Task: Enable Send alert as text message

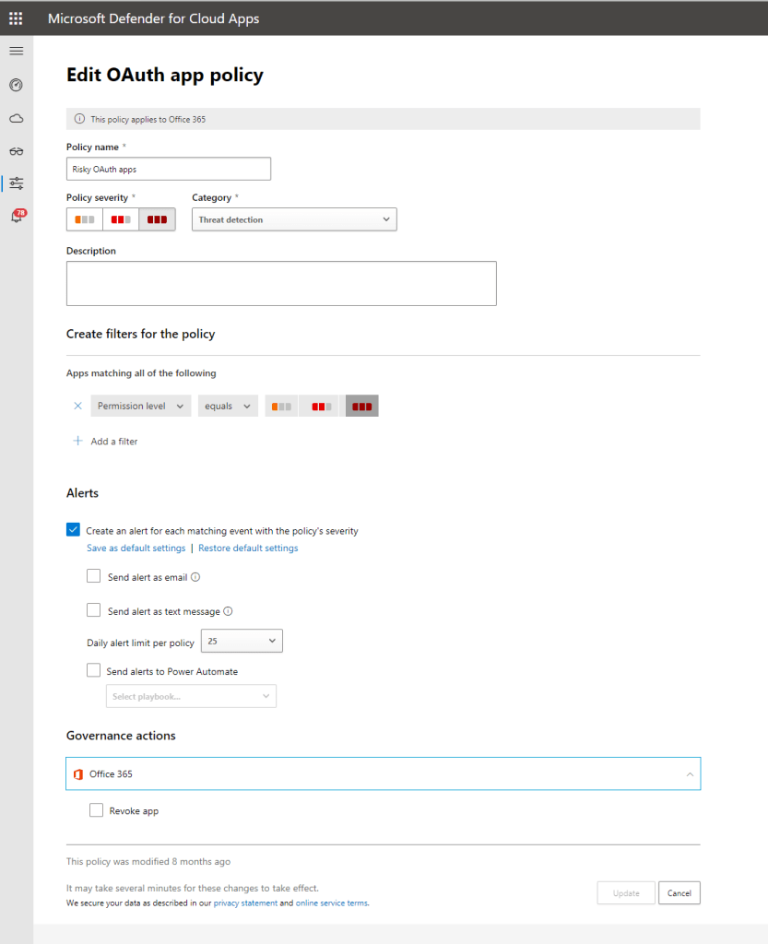Action: coord(93,610)
